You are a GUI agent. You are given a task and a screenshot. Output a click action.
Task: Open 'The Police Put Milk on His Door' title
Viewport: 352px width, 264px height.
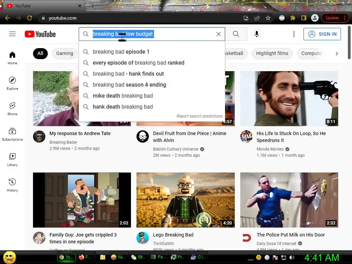coord(290,235)
